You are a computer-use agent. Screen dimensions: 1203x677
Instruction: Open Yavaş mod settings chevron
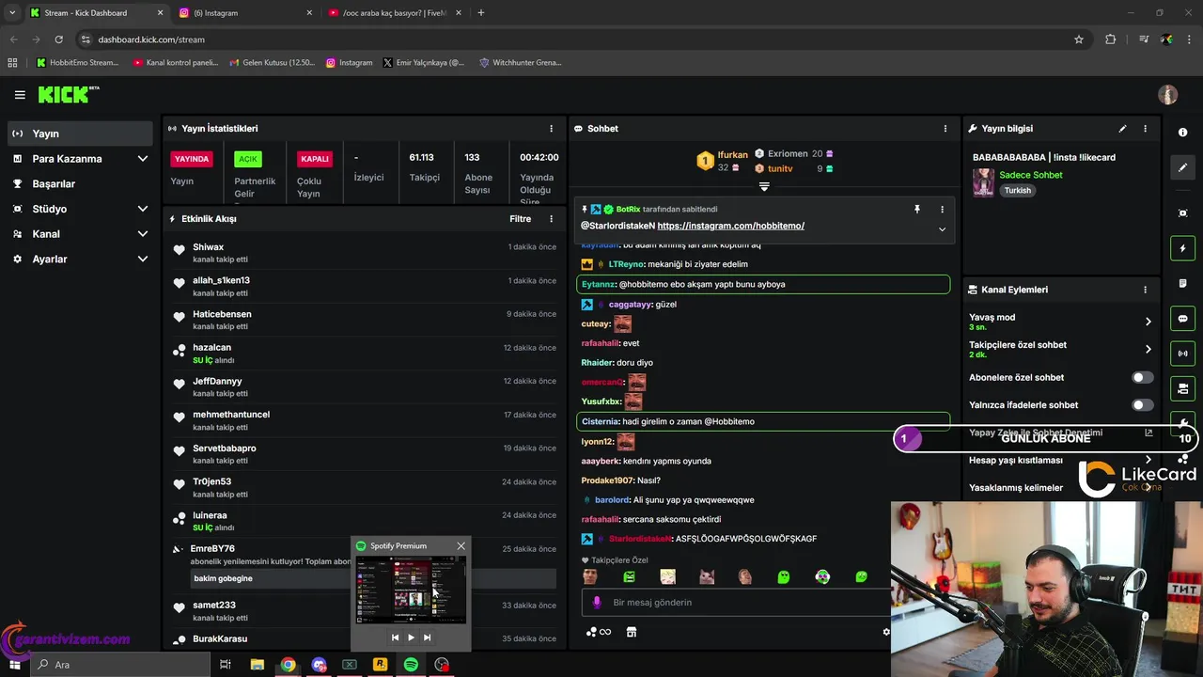click(1148, 322)
